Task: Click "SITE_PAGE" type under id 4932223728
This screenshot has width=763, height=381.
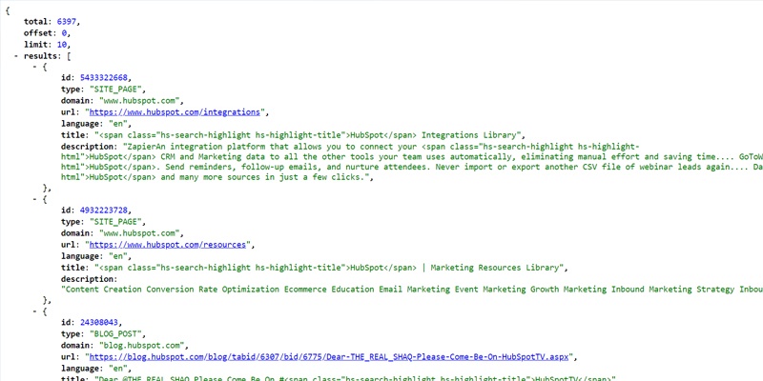Action: (116, 222)
